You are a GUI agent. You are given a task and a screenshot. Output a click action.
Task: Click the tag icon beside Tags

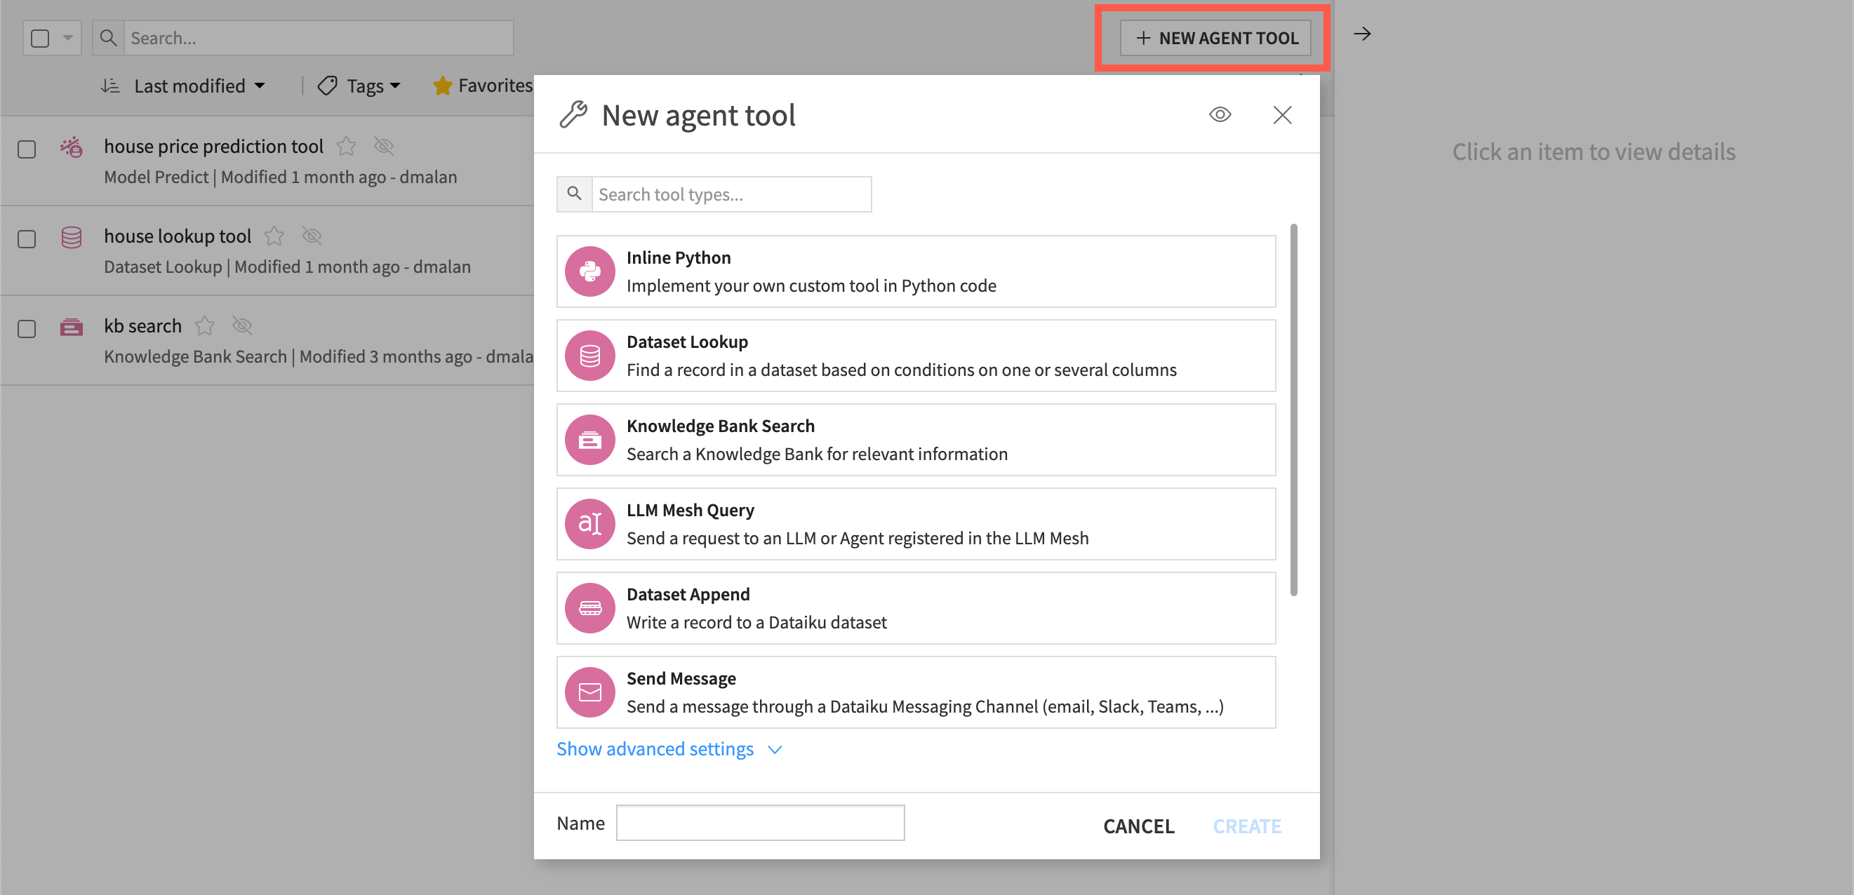coord(328,86)
